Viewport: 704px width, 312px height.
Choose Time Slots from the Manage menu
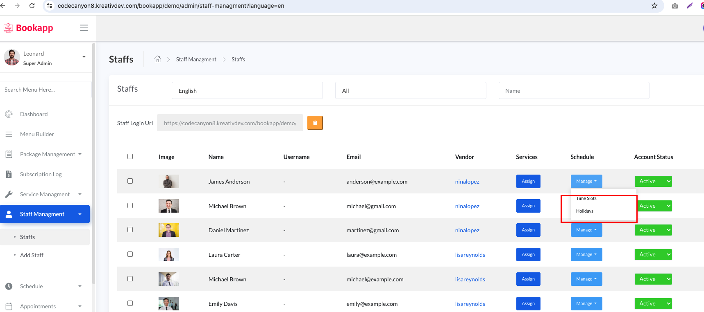click(x=586, y=198)
